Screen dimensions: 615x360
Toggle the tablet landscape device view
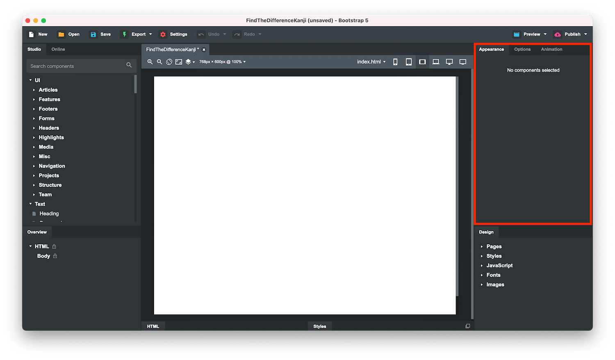[422, 62]
